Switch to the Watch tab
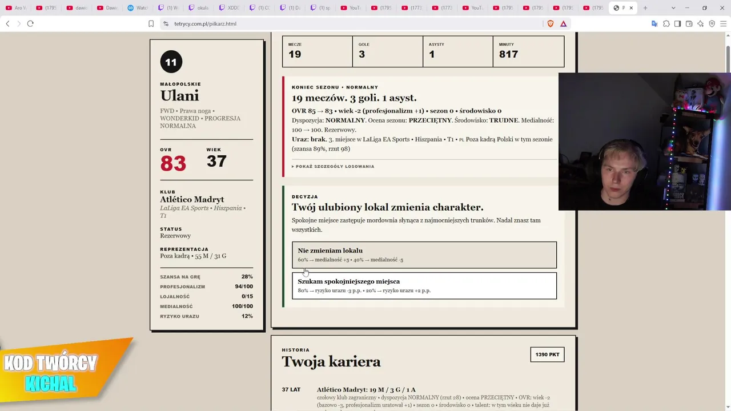 [138, 8]
